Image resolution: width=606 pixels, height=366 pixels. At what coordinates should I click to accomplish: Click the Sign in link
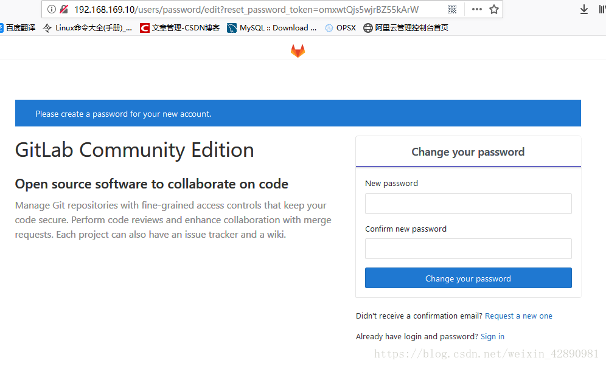pyautogui.click(x=492, y=336)
